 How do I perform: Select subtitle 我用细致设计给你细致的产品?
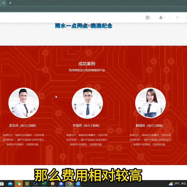[87, 70]
